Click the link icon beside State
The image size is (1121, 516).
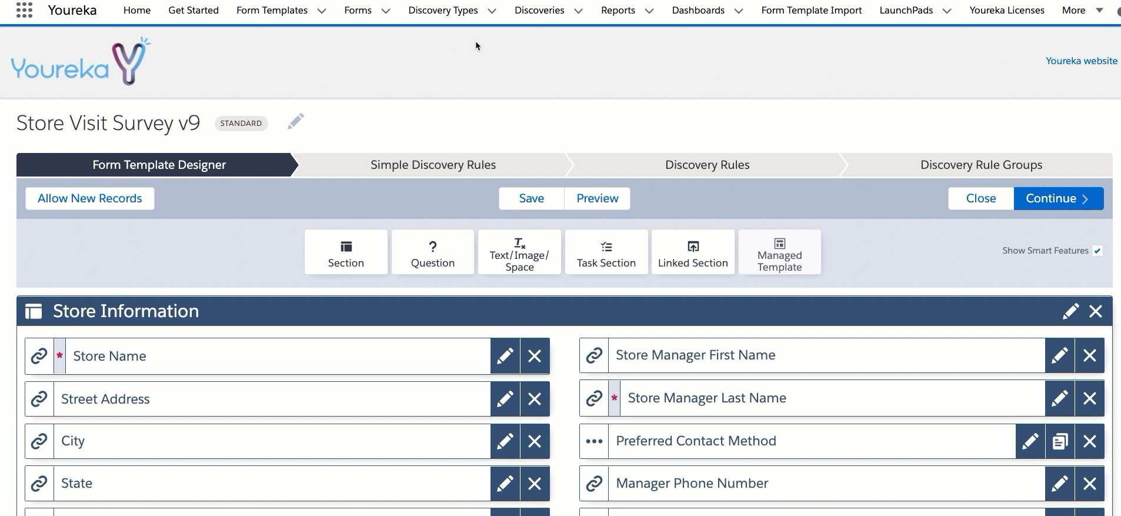coord(39,484)
